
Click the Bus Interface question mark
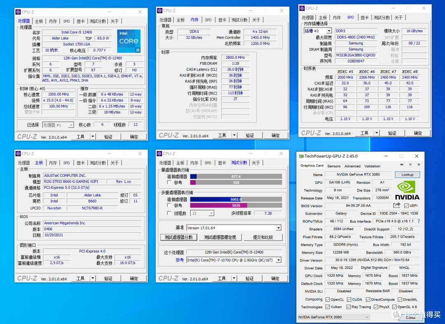419,221
